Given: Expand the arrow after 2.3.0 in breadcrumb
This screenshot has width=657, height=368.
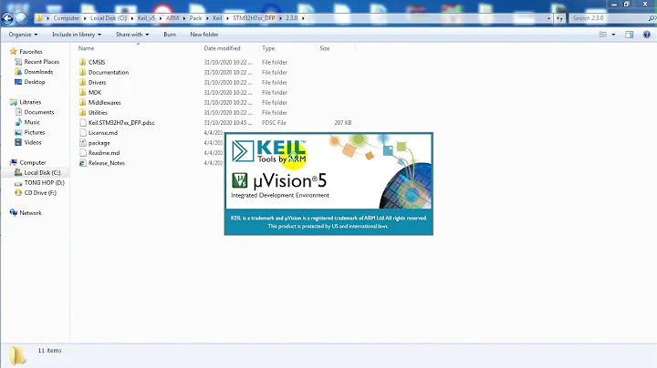Looking at the screenshot, I should coord(303,18).
